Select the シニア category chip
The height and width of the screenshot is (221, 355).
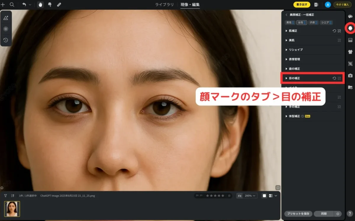(x=326, y=22)
